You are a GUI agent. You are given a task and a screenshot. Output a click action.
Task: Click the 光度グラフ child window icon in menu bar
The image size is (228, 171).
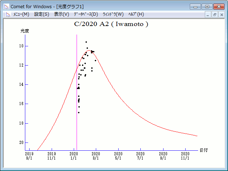point(8,14)
